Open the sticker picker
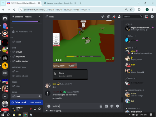The width and height of the screenshot is (156, 117). tap(112, 106)
